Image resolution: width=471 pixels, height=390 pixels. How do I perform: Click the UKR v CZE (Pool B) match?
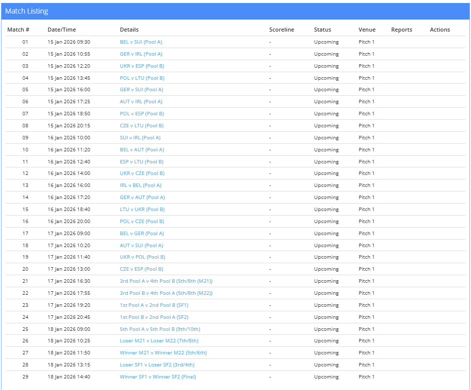[x=142, y=173]
